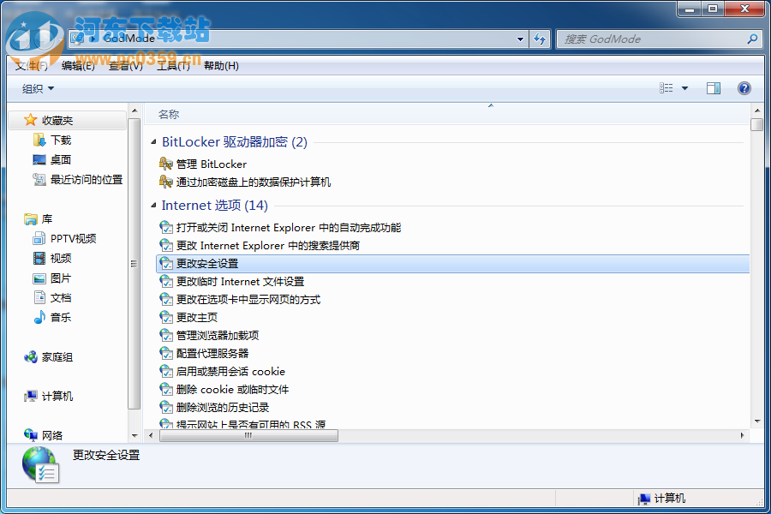Select the 配置代理服务器 shield icon

(165, 353)
